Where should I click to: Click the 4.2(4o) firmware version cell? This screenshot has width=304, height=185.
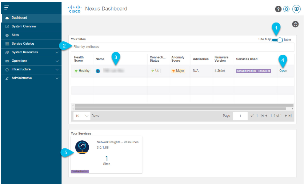(x=220, y=71)
